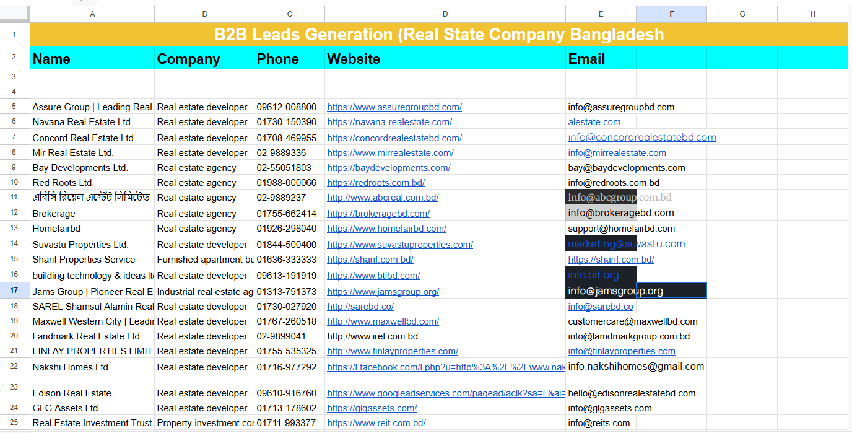Click the Email header cell

[601, 58]
